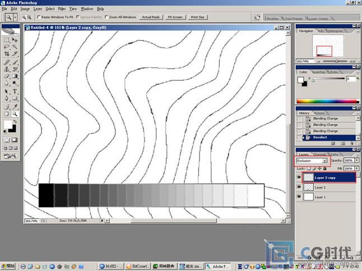This screenshot has width=362, height=271.
Task: Hide Layer 2 visibility eye
Action: click(299, 187)
